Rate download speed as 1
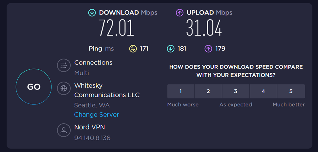 (181, 91)
